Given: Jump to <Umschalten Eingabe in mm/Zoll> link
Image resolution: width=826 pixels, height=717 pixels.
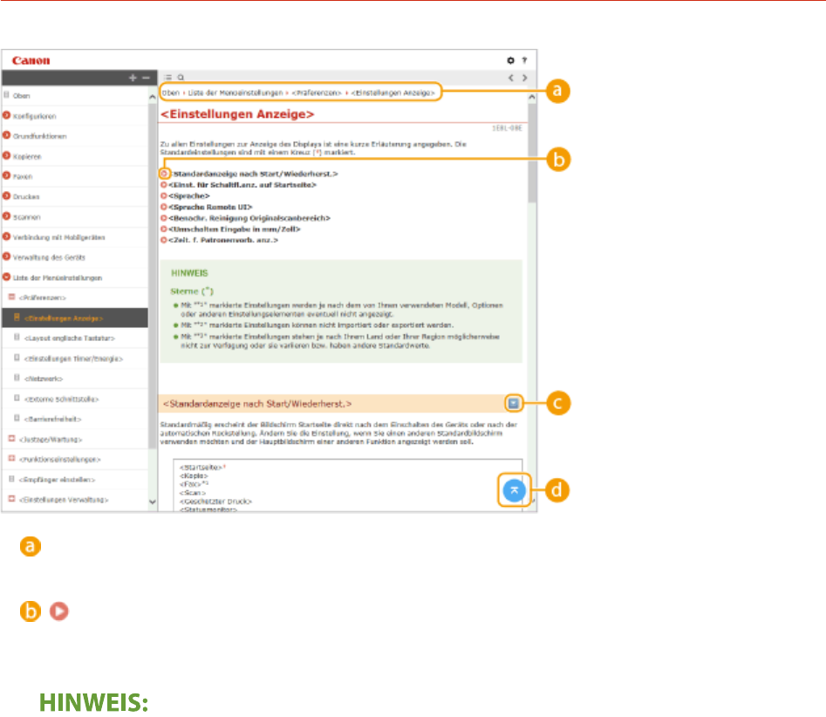Looking at the screenshot, I should point(235,229).
